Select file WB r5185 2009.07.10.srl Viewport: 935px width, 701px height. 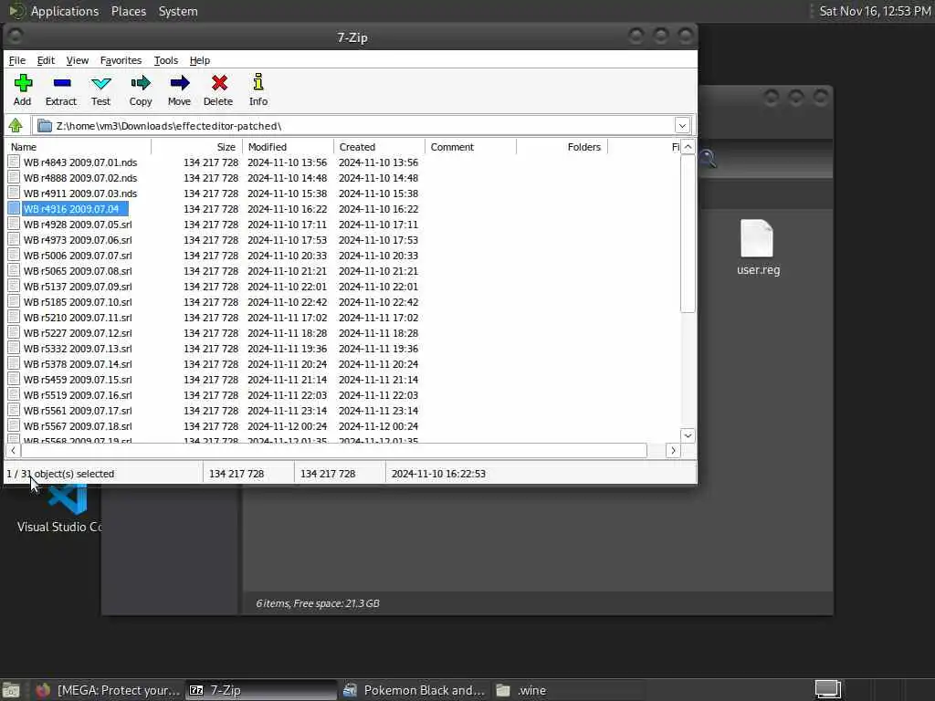coord(78,301)
